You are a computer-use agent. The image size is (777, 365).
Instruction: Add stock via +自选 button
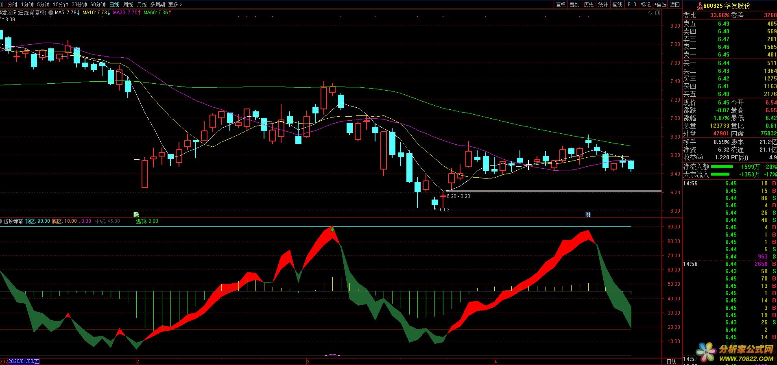[660, 4]
